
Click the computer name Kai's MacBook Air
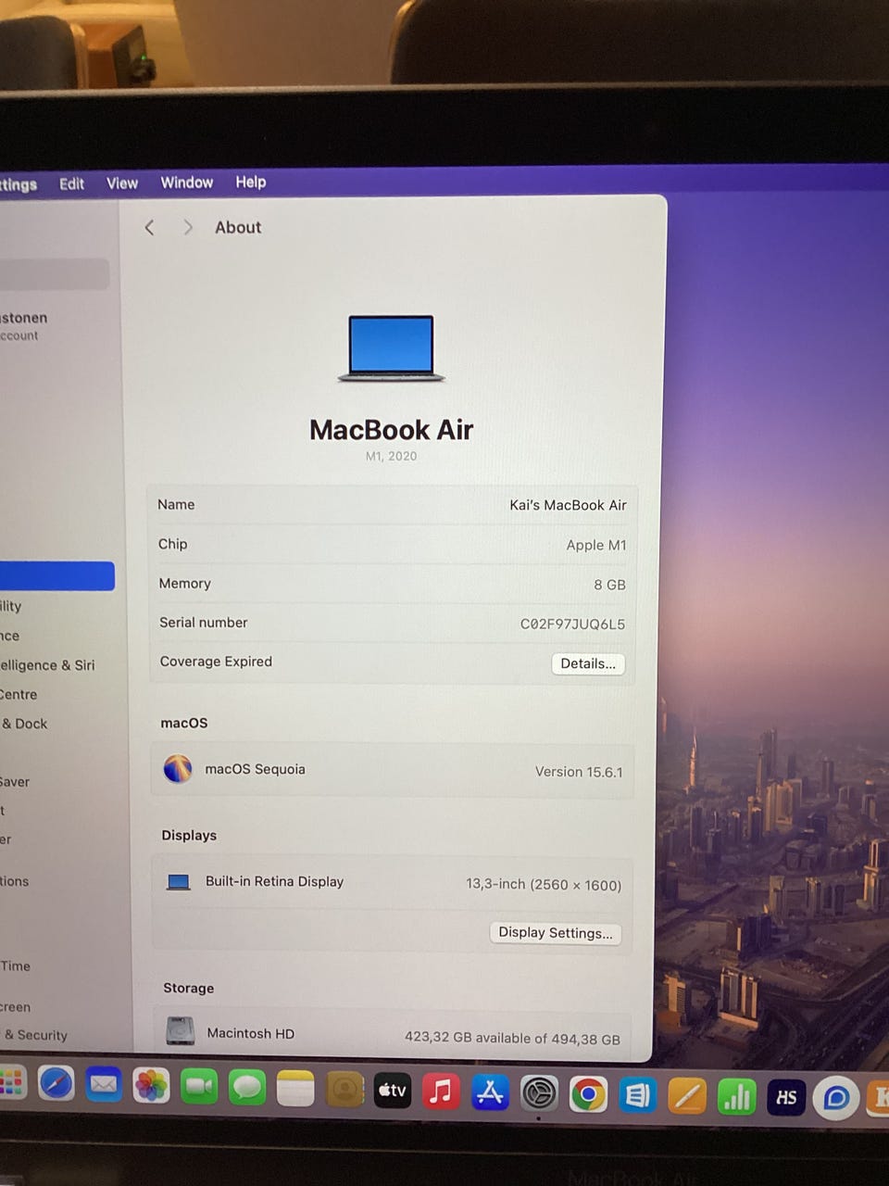568,505
